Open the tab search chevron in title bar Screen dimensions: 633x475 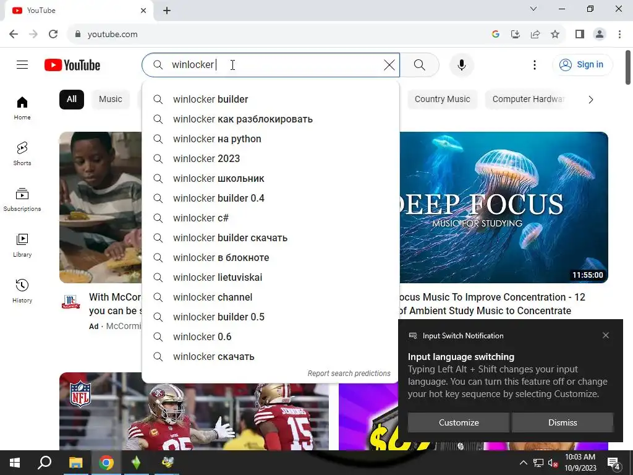pyautogui.click(x=533, y=9)
